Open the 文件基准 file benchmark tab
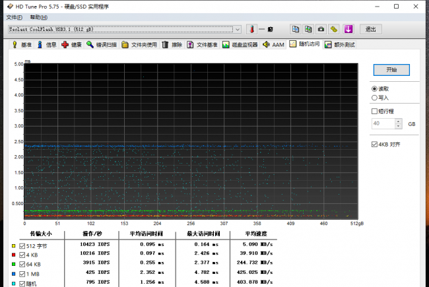The image size is (429, 287). click(x=202, y=45)
